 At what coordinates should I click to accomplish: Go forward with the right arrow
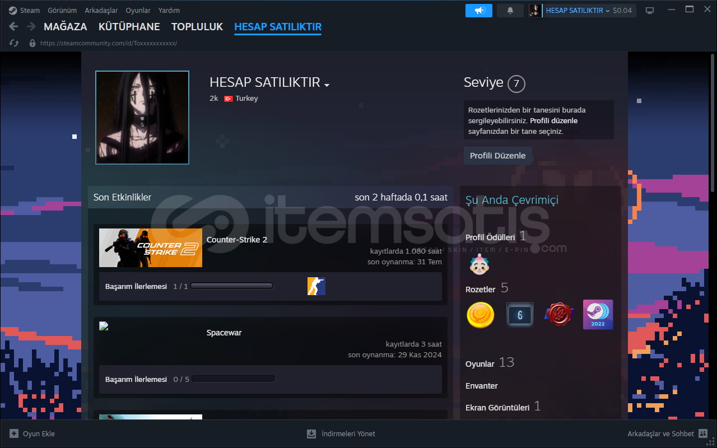[x=31, y=26]
